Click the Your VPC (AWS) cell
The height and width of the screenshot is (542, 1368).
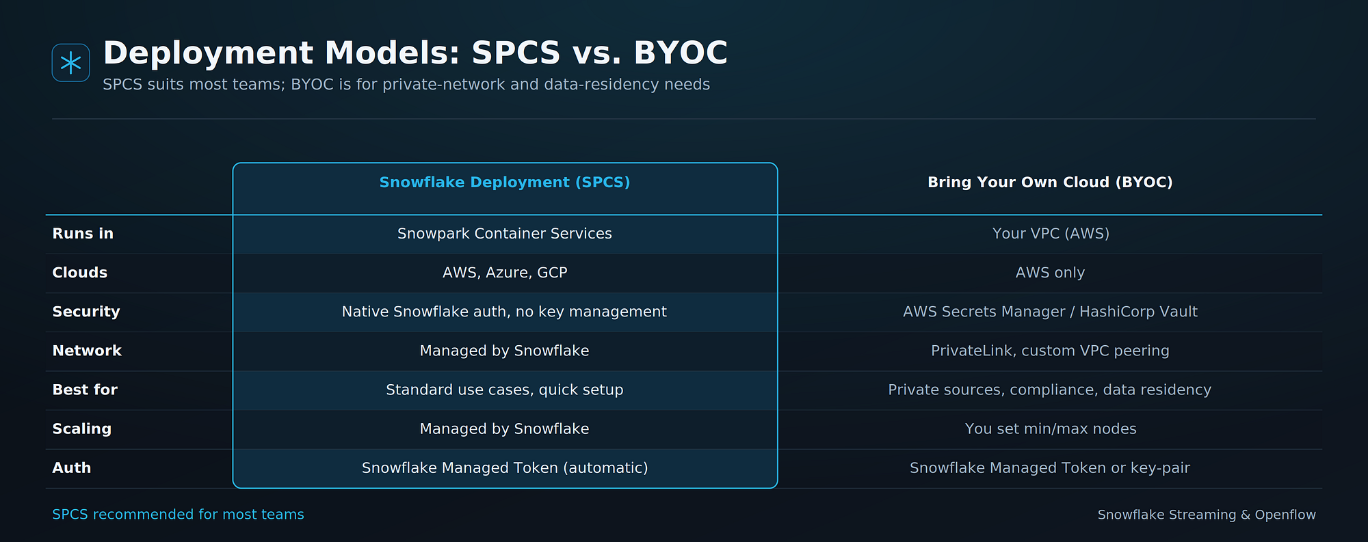click(x=1050, y=234)
